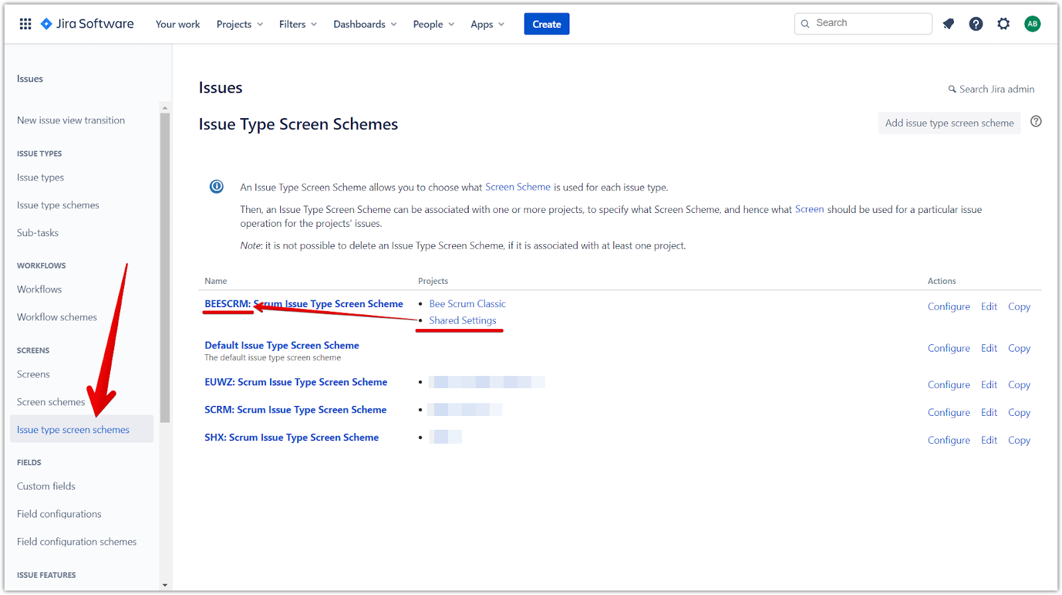This screenshot has width=1062, height=595.
Task: Expand the Projects dropdown
Action: tap(240, 24)
